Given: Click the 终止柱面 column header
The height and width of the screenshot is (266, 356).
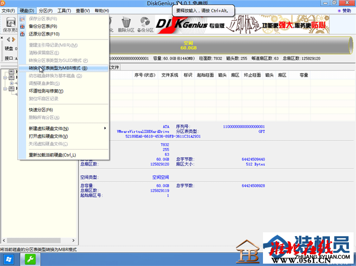Looking at the screenshot, I should (x=252, y=75).
